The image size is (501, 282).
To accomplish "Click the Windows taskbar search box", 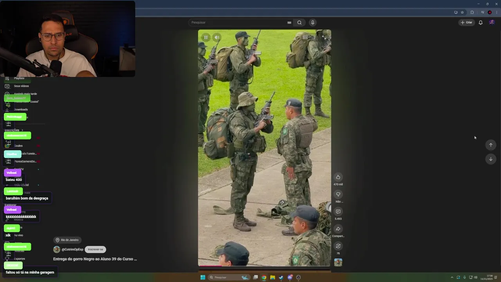I will (229, 277).
